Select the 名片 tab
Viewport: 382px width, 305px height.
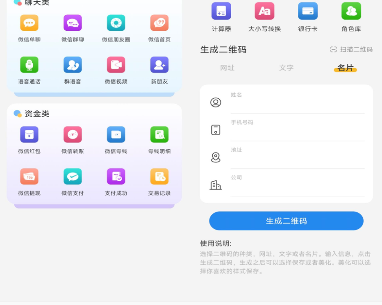coord(345,68)
